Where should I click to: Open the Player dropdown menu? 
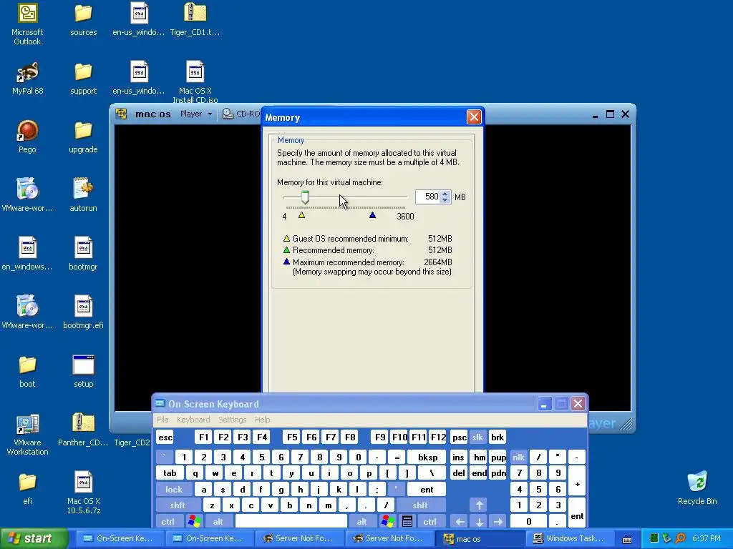pos(196,114)
